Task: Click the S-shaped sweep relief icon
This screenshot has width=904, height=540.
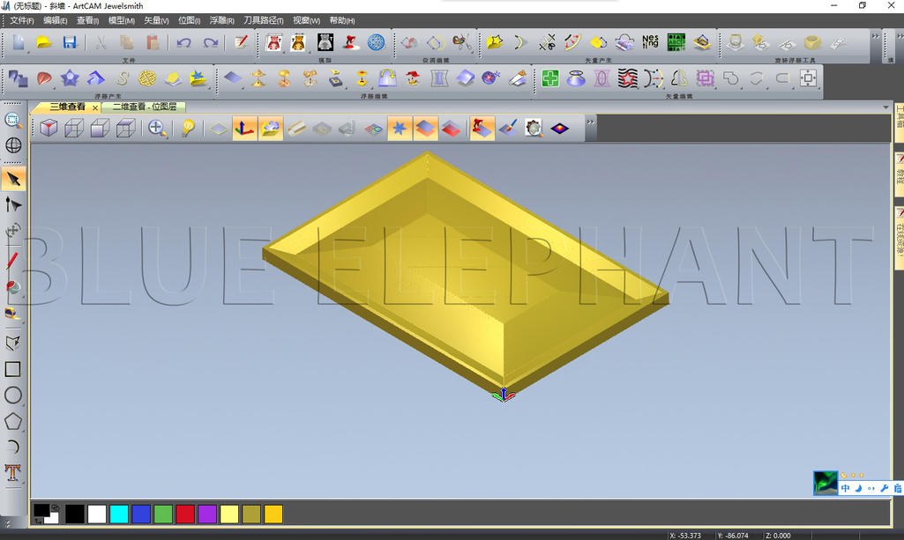Action: [122, 78]
